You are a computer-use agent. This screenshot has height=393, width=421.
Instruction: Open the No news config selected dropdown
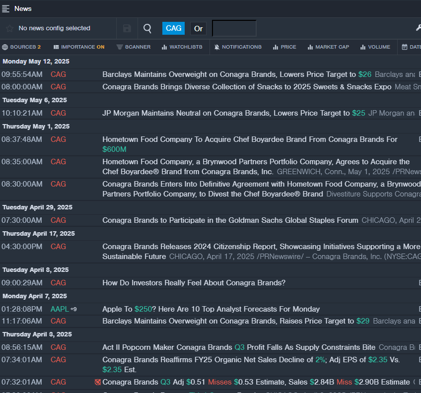[x=54, y=28]
